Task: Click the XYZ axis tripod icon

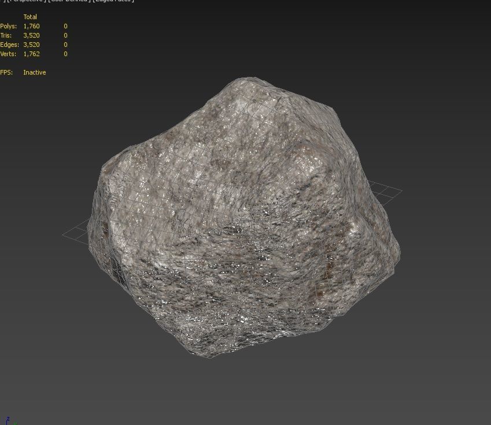Action: pos(10,420)
